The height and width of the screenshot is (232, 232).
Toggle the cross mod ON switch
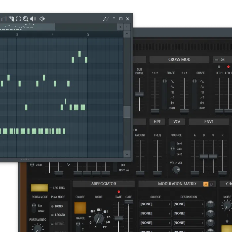click(217, 60)
